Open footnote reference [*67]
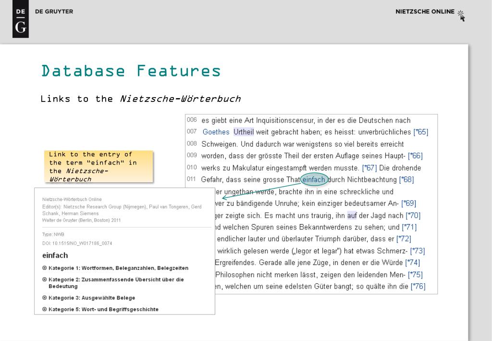This screenshot has height=341, width=492. coord(369,168)
